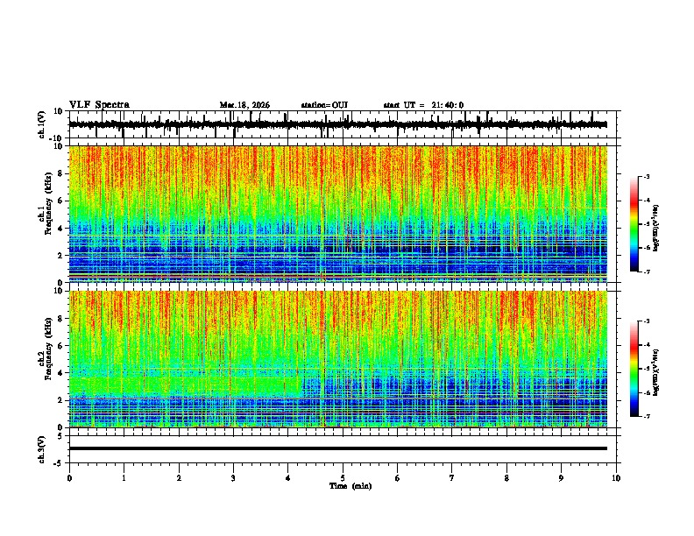This screenshot has width=694, height=536.
Task: Click the "-7" label on ch.1 color scale
Action: [647, 272]
